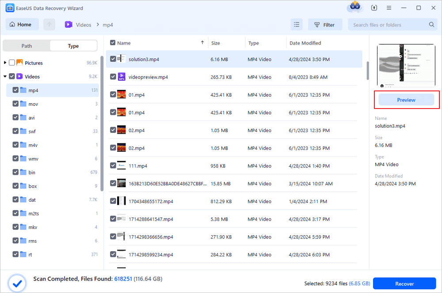
Task: Switch to the Path tab
Action: pyautogui.click(x=27, y=46)
